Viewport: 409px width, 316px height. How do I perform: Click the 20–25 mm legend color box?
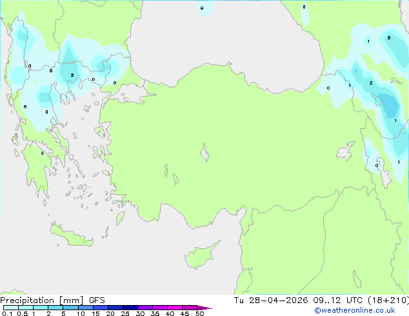115,308
